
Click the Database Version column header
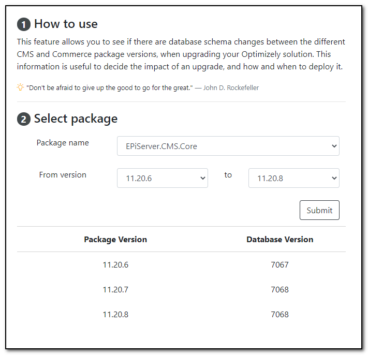click(279, 240)
